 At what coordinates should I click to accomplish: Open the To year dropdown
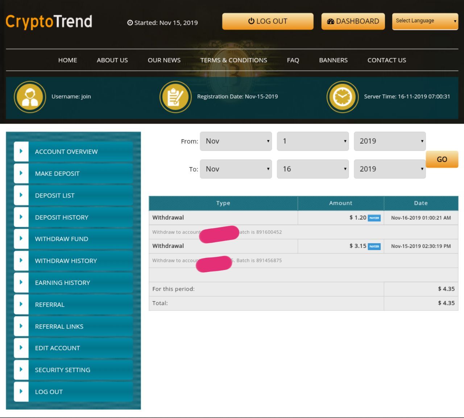[x=390, y=169]
